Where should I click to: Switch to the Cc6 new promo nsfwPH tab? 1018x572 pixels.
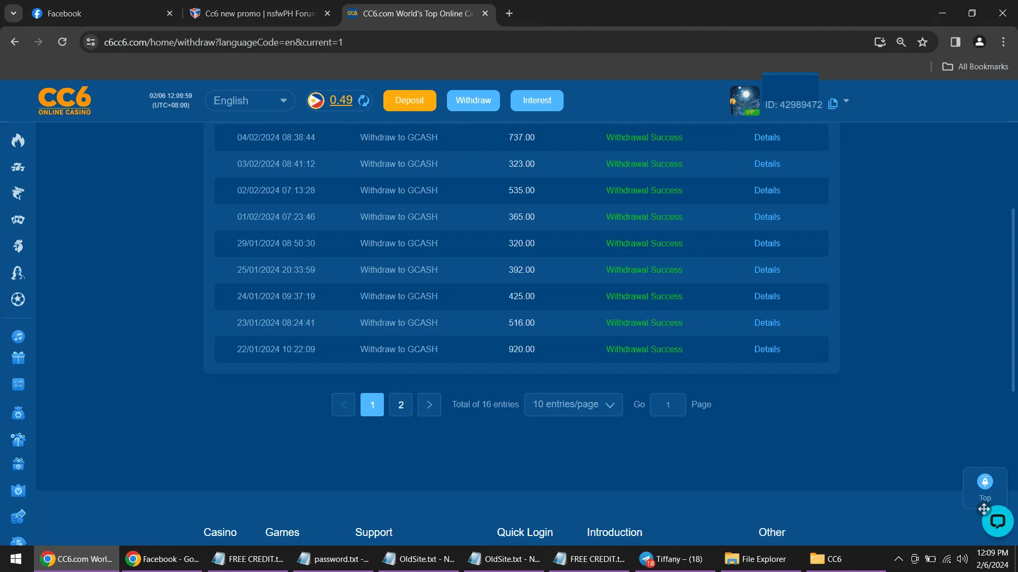[x=260, y=13]
